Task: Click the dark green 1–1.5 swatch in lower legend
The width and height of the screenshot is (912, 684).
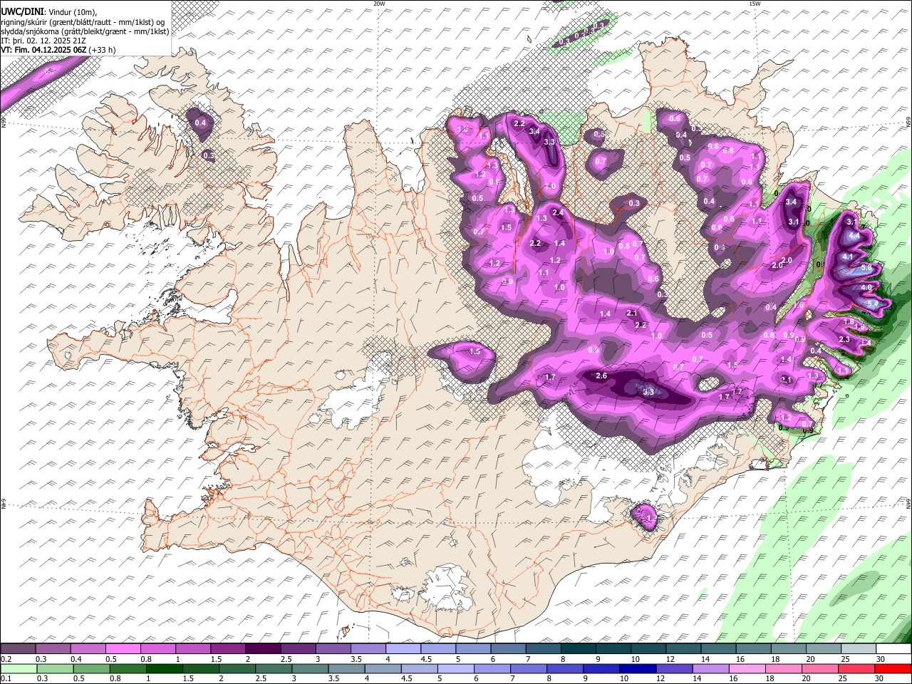Action: (164, 668)
